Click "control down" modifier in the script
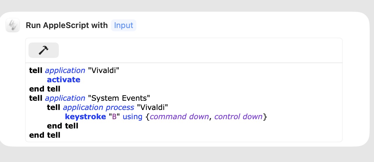The image size is (374, 162). click(x=238, y=117)
